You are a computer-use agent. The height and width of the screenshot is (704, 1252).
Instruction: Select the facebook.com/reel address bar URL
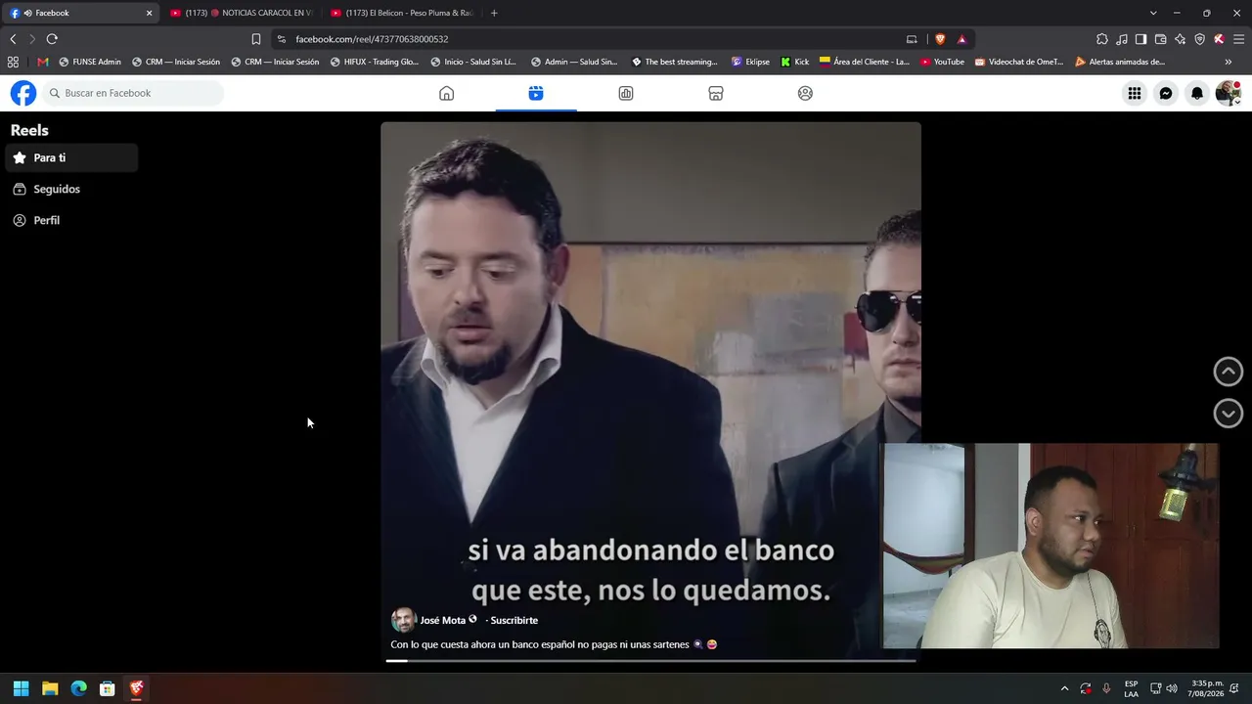click(372, 39)
